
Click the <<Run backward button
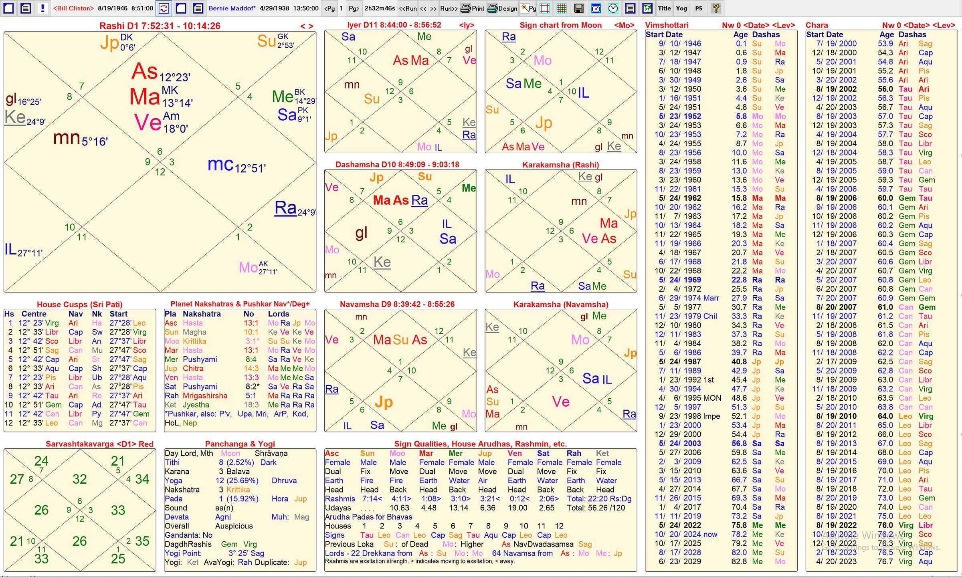[x=408, y=8]
